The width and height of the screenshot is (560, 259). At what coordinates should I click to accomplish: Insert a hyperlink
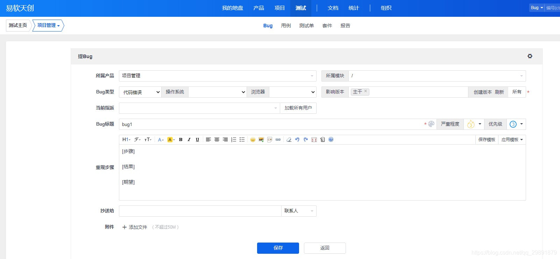pos(278,140)
